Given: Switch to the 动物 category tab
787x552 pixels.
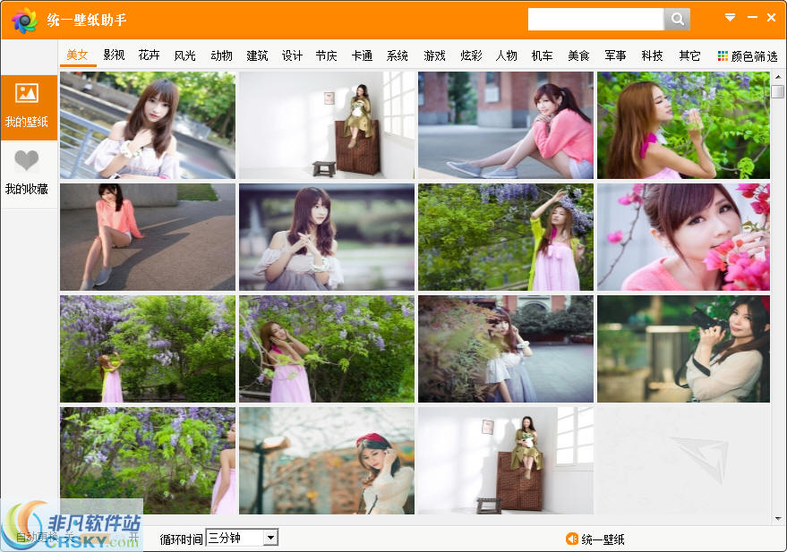Looking at the screenshot, I should click(220, 55).
